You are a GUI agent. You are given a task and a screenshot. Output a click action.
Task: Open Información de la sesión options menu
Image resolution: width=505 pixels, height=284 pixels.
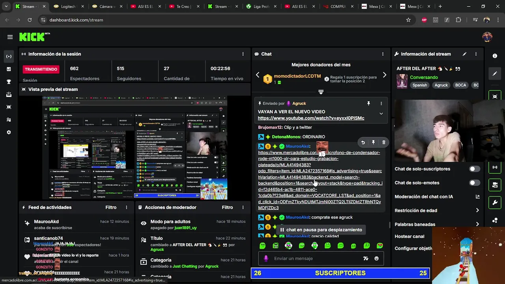coord(243,54)
